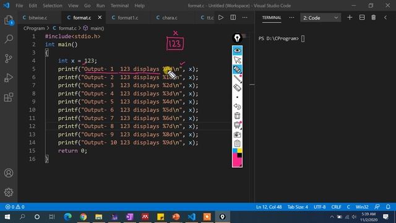396x223 pixels.
Task: Open the Explorer view in activity bar
Action: click(9, 20)
